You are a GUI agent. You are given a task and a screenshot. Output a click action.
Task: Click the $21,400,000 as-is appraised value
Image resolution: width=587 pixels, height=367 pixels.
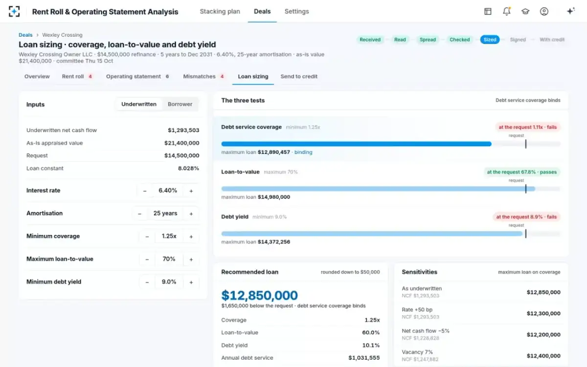pyautogui.click(x=181, y=143)
